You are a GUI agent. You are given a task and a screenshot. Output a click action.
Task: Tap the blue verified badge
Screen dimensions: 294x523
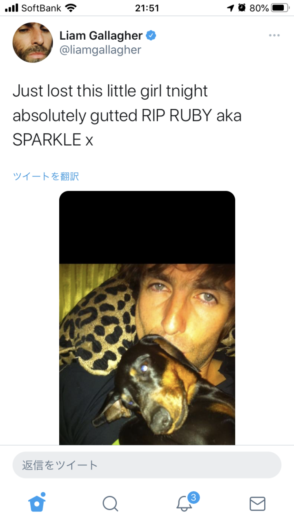151,36
